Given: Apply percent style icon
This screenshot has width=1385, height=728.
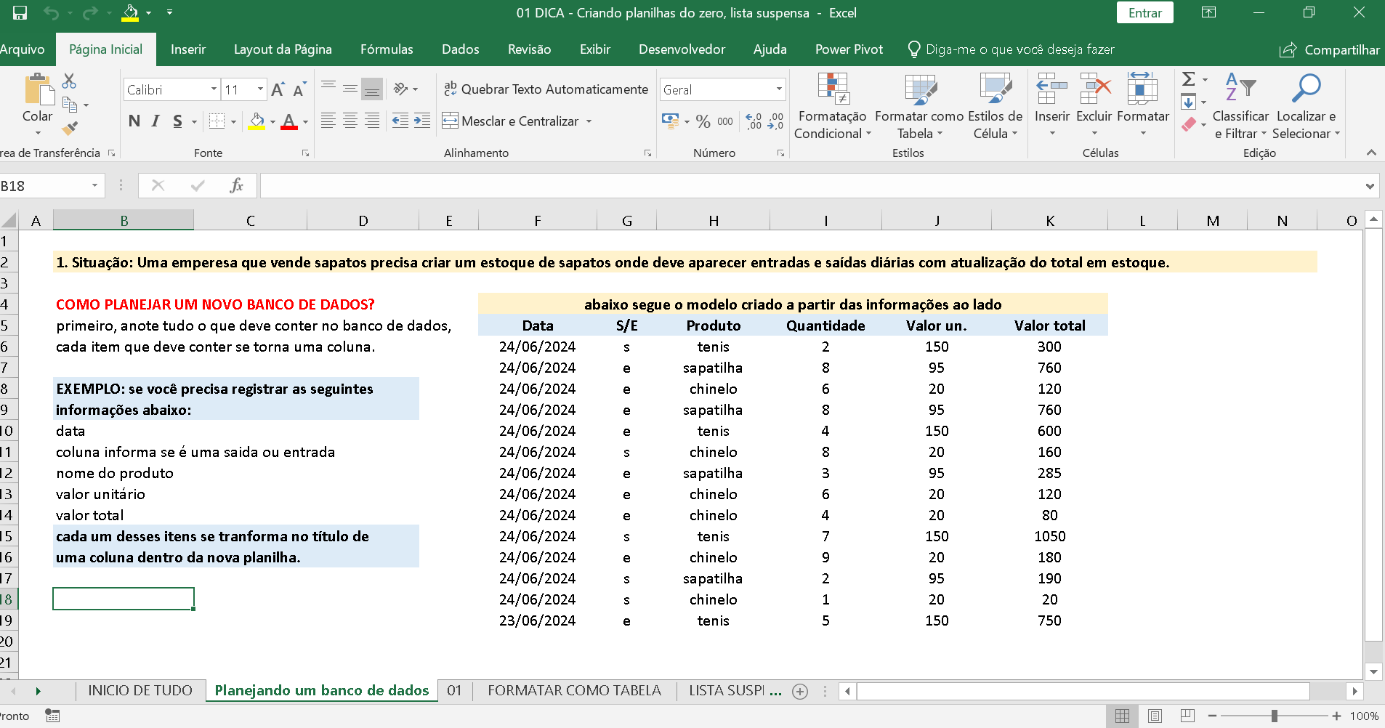Looking at the screenshot, I should tap(703, 121).
